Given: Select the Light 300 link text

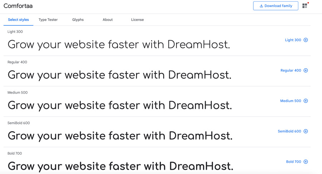Looking at the screenshot, I should tap(293, 40).
